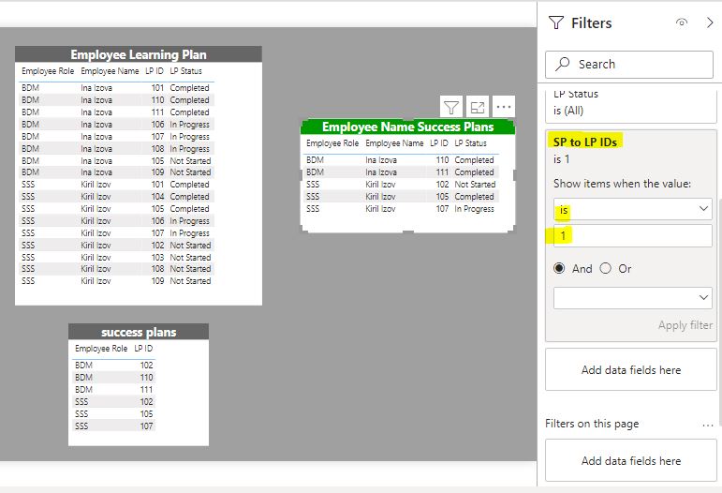This screenshot has width=722, height=493.
Task: Select the Or radio button
Action: pyautogui.click(x=606, y=268)
